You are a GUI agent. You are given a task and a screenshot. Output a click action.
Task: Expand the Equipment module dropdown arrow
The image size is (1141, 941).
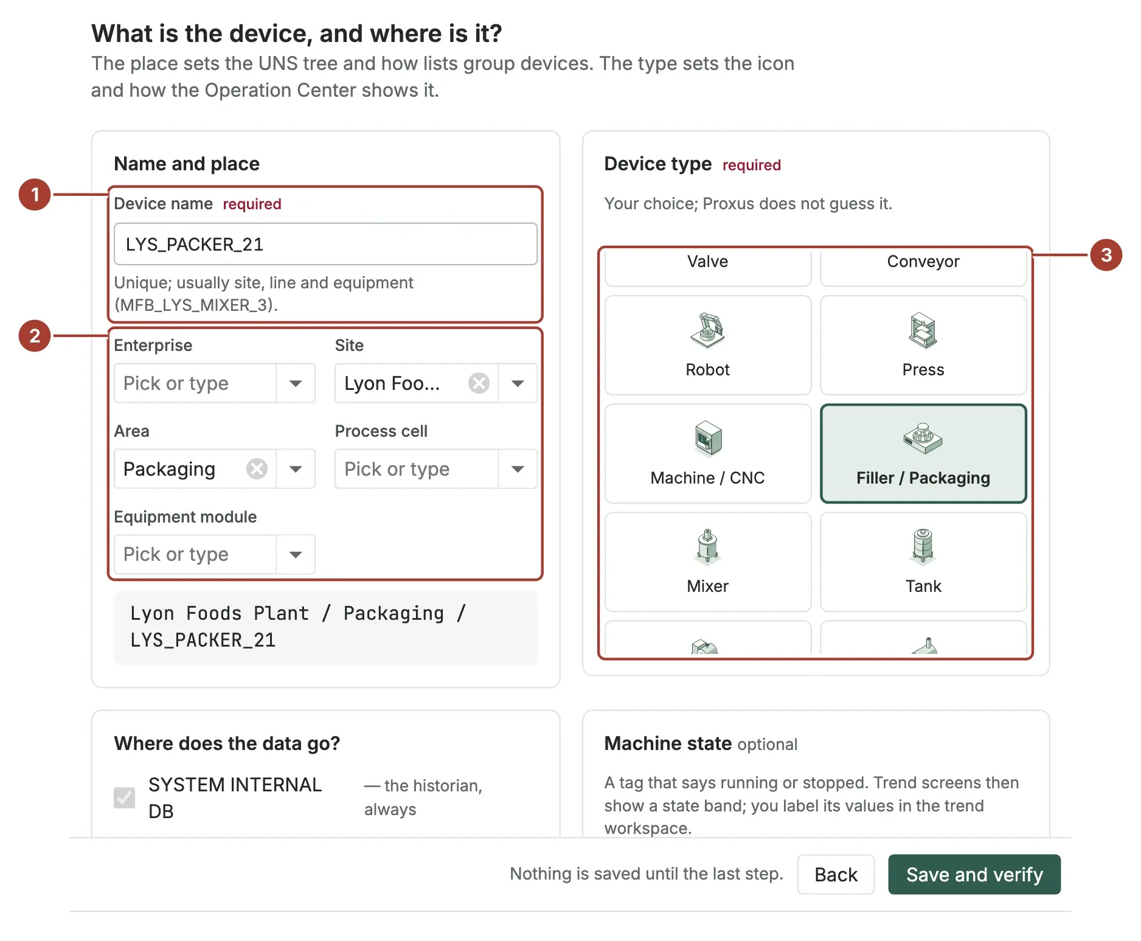296,555
